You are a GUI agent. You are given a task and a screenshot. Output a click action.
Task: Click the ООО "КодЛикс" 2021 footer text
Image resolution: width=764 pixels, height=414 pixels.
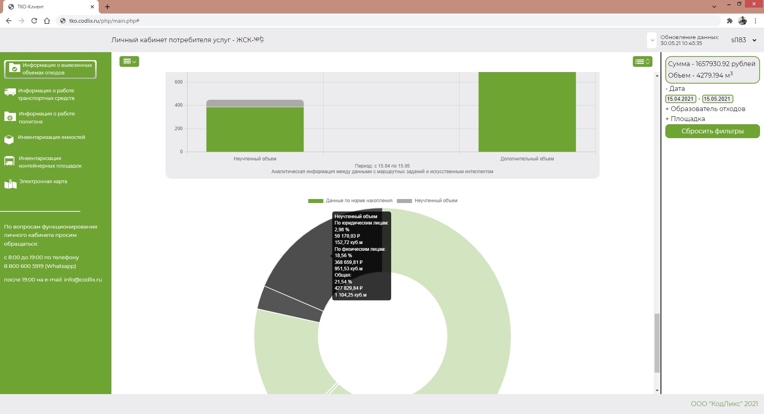(x=724, y=404)
